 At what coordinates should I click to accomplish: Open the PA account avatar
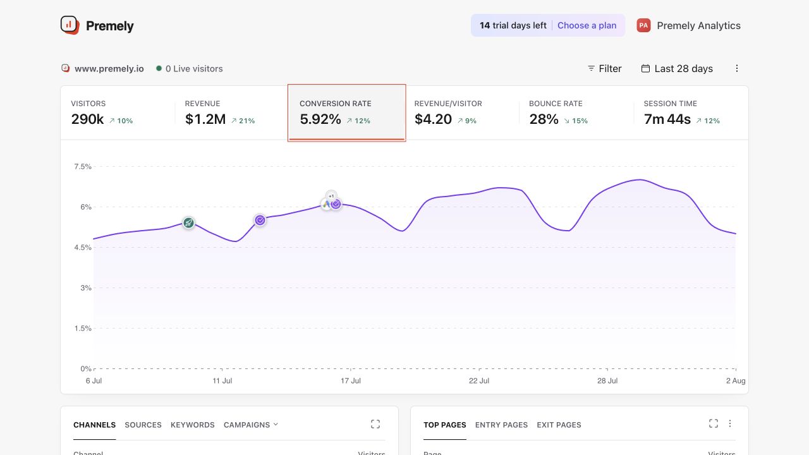point(643,25)
